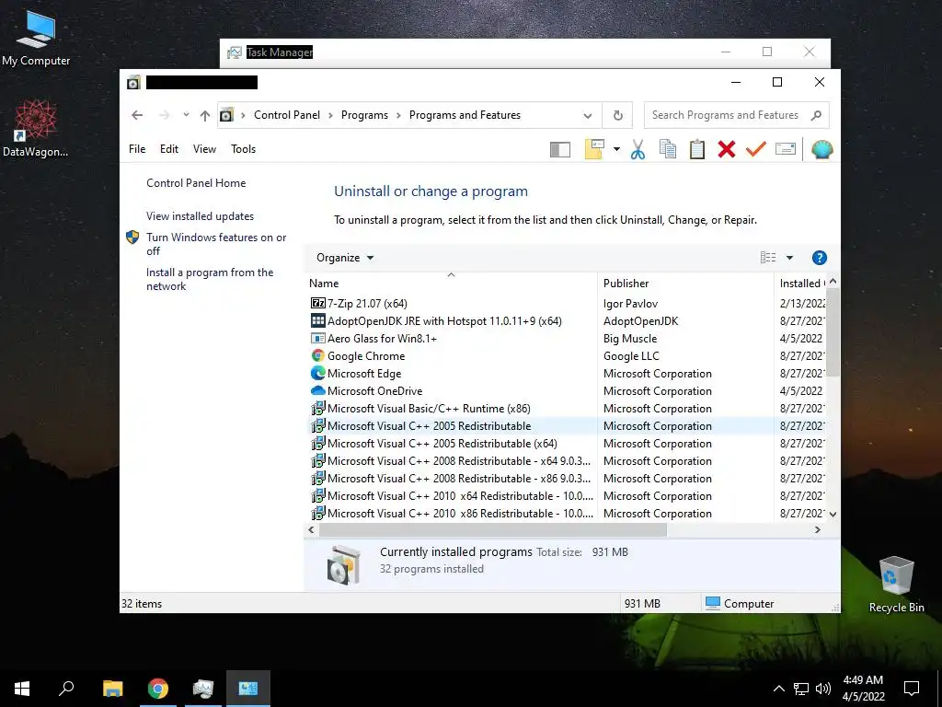Click horizontal scrollbar right arrow

[x=817, y=529]
